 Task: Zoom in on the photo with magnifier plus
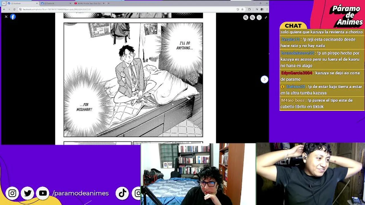(x=246, y=17)
